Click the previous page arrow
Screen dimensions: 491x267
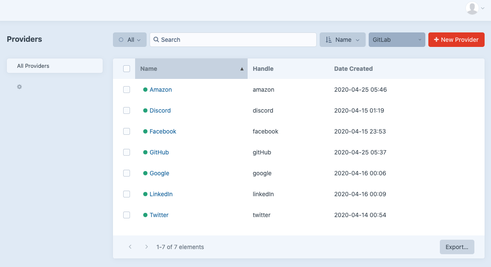click(130, 247)
